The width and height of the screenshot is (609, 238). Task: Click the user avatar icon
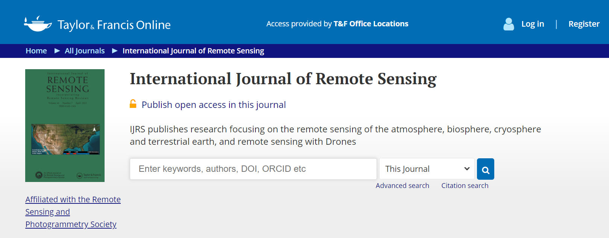tap(509, 24)
